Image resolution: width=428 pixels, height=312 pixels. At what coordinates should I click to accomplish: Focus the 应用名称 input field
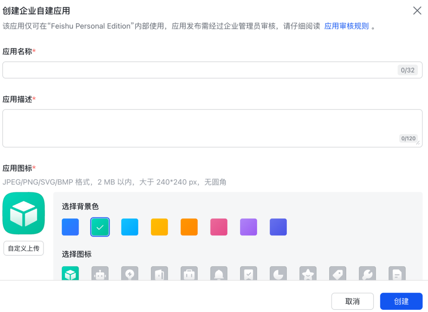(x=212, y=70)
